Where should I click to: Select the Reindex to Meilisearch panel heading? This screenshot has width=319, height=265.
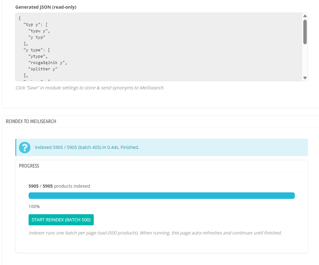pos(31,121)
